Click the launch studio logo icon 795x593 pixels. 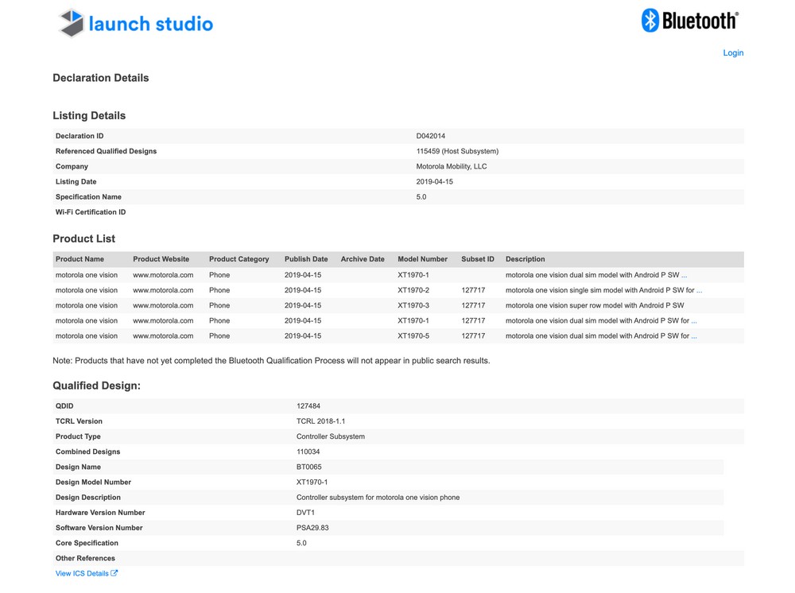pos(72,23)
